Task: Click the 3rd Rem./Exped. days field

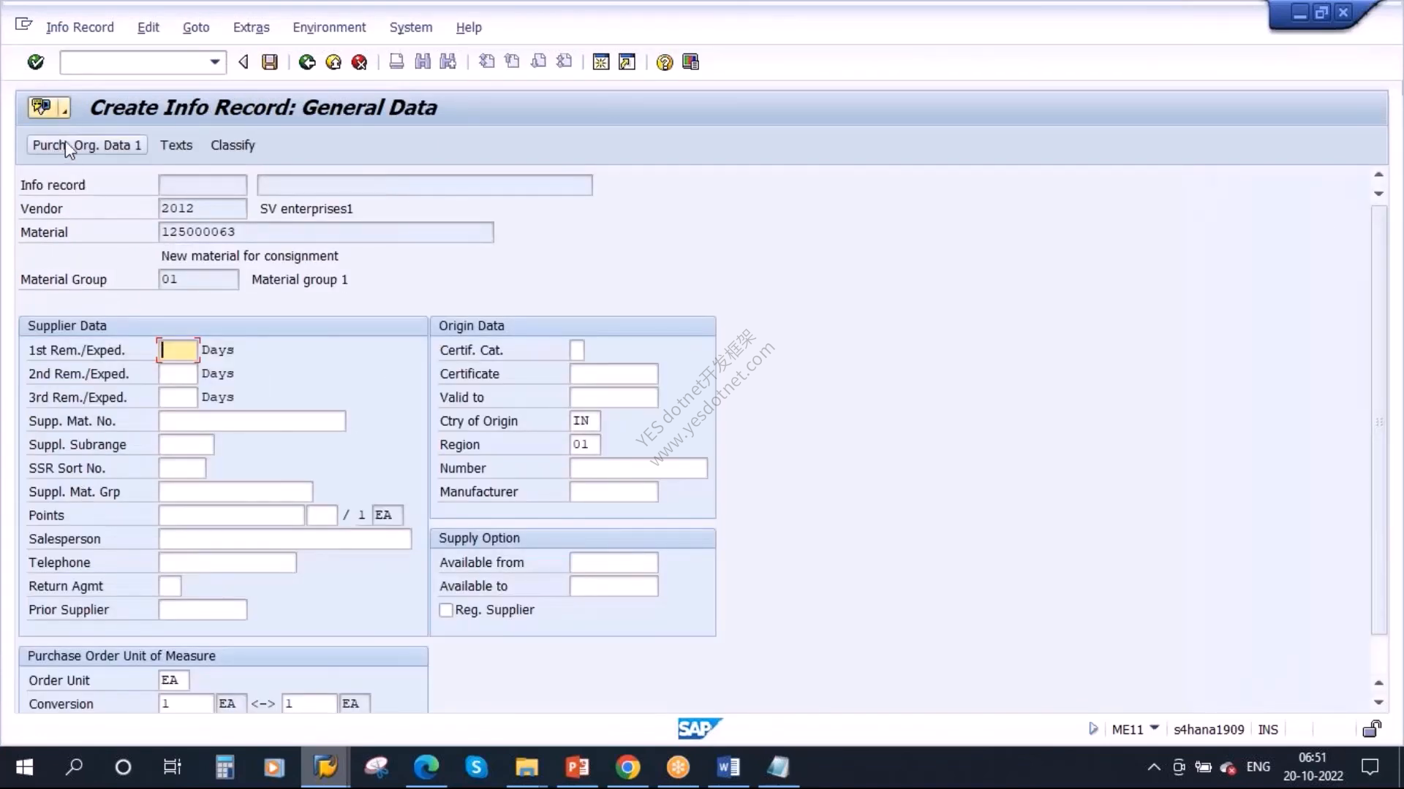Action: pos(178,397)
